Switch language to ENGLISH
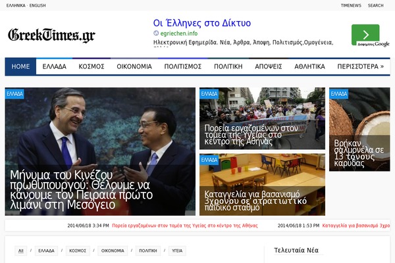The image size is (395, 263). pos(38,5)
